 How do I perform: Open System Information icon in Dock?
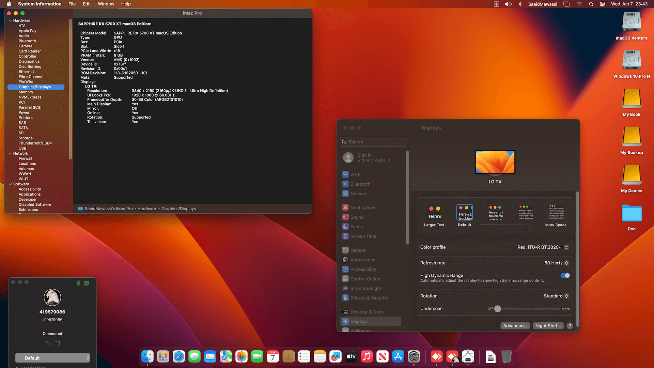(468, 357)
